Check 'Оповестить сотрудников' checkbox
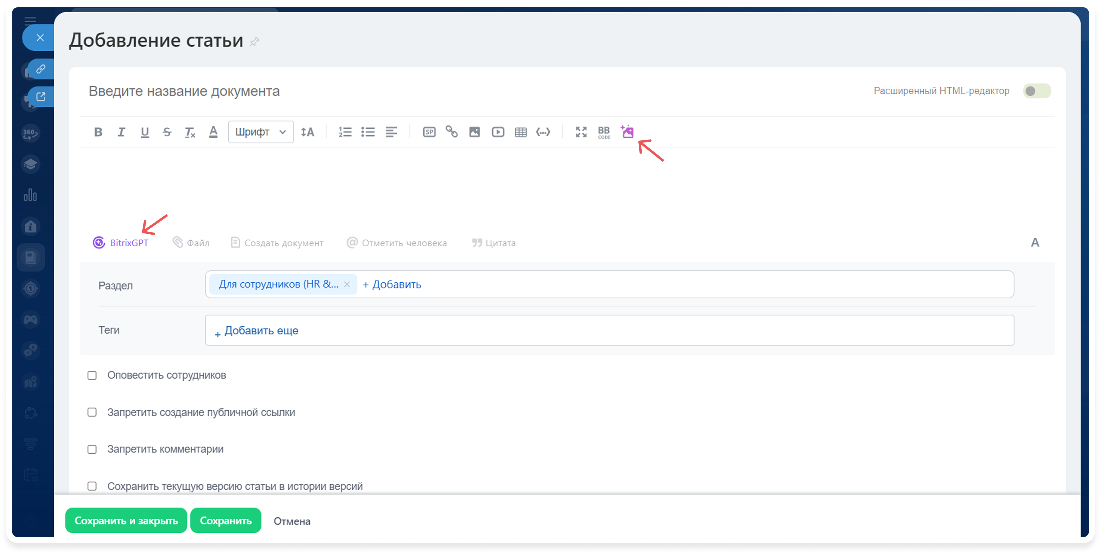 (92, 375)
